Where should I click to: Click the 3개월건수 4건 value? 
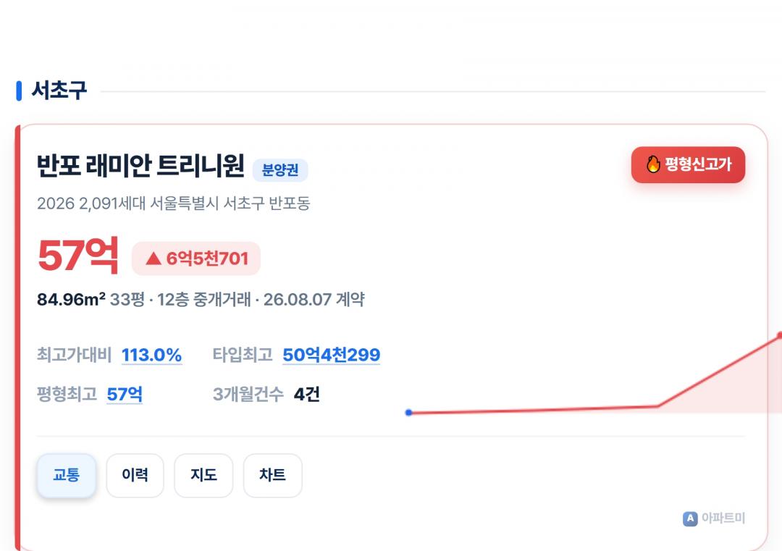pos(307,395)
